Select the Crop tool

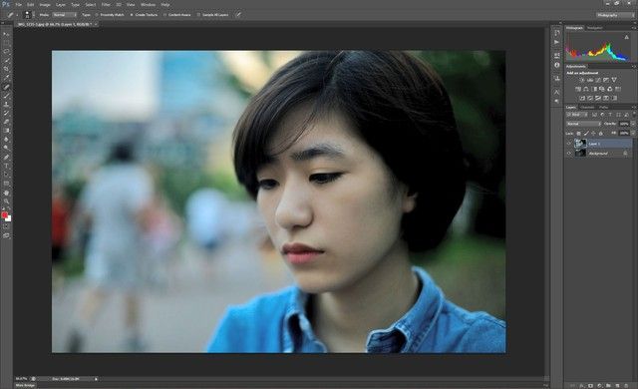coord(6,69)
